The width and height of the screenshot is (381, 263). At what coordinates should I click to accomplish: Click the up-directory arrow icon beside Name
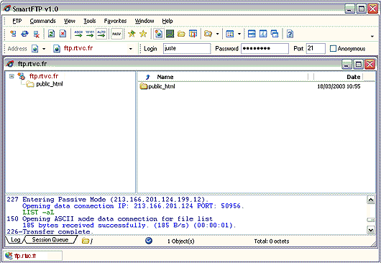(x=147, y=77)
